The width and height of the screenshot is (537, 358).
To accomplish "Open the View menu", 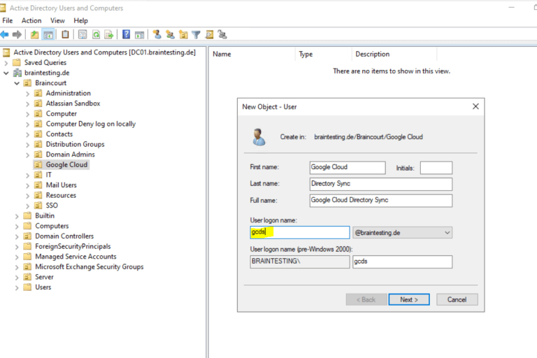I will tap(57, 20).
